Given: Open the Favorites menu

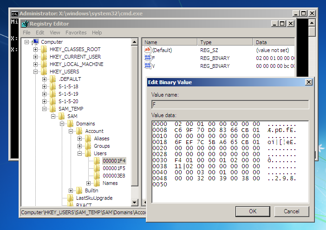Looking at the screenshot, I should pos(76,33).
